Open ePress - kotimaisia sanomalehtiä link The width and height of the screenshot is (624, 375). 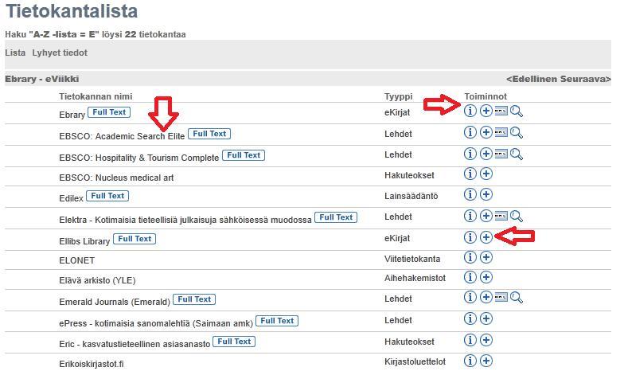tap(156, 323)
